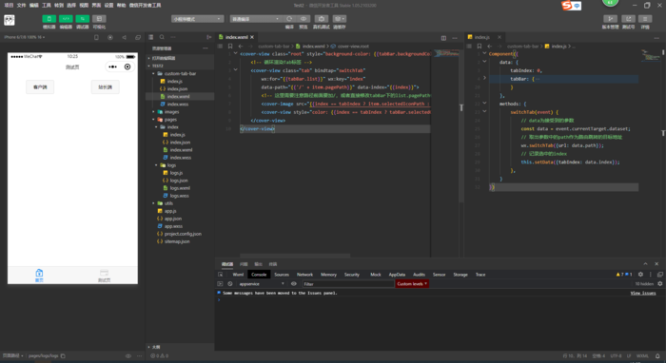Screen dimensions: 666x363
Task: Click the preview eye icon in toolbar
Action: coord(304,19)
